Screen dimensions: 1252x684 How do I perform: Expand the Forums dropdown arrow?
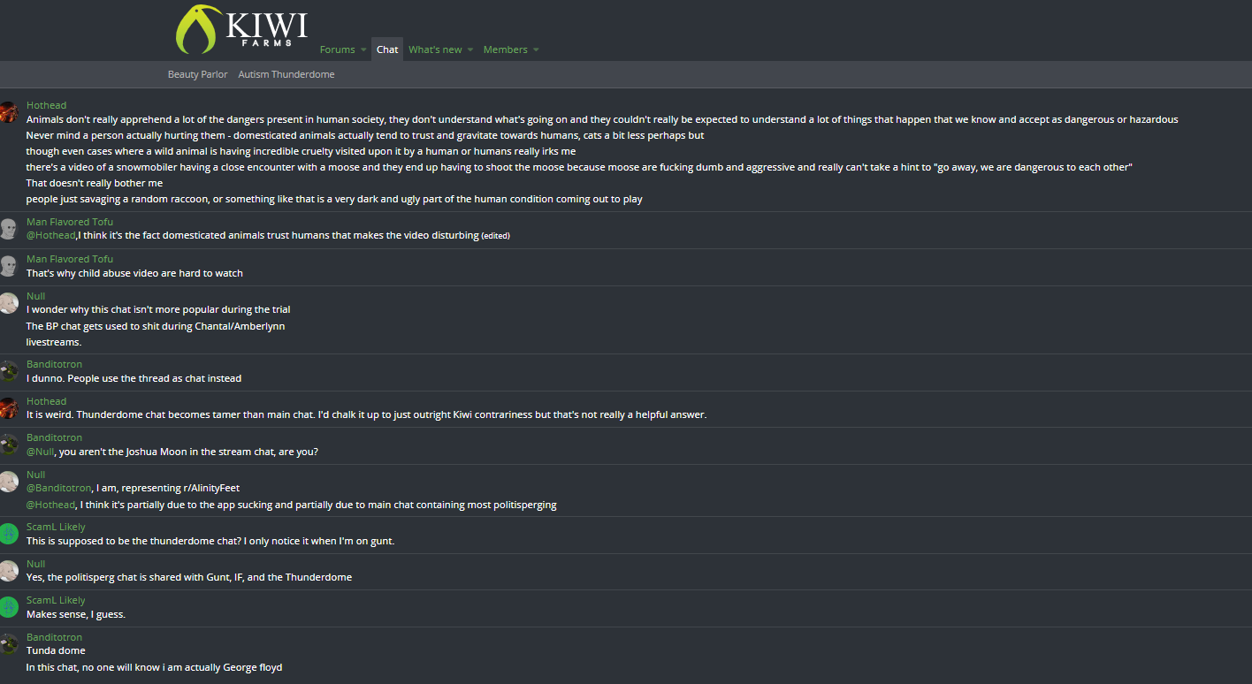pos(363,50)
